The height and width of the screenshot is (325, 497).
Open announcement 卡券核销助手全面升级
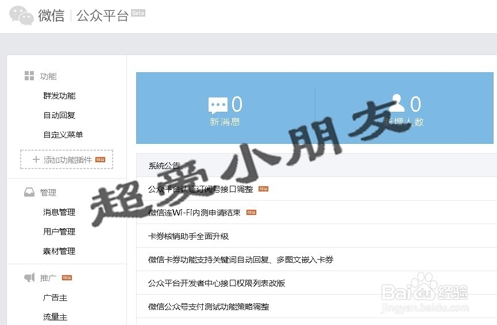(188, 236)
